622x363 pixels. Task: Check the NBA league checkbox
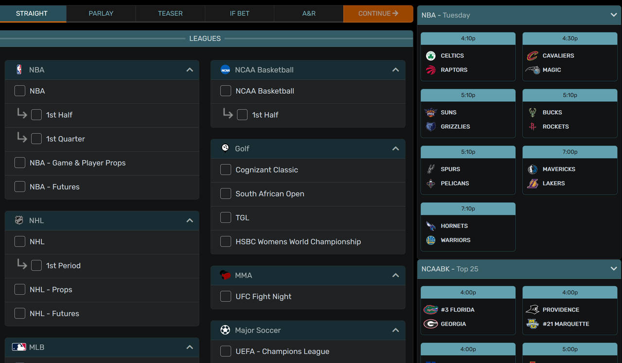tap(20, 91)
